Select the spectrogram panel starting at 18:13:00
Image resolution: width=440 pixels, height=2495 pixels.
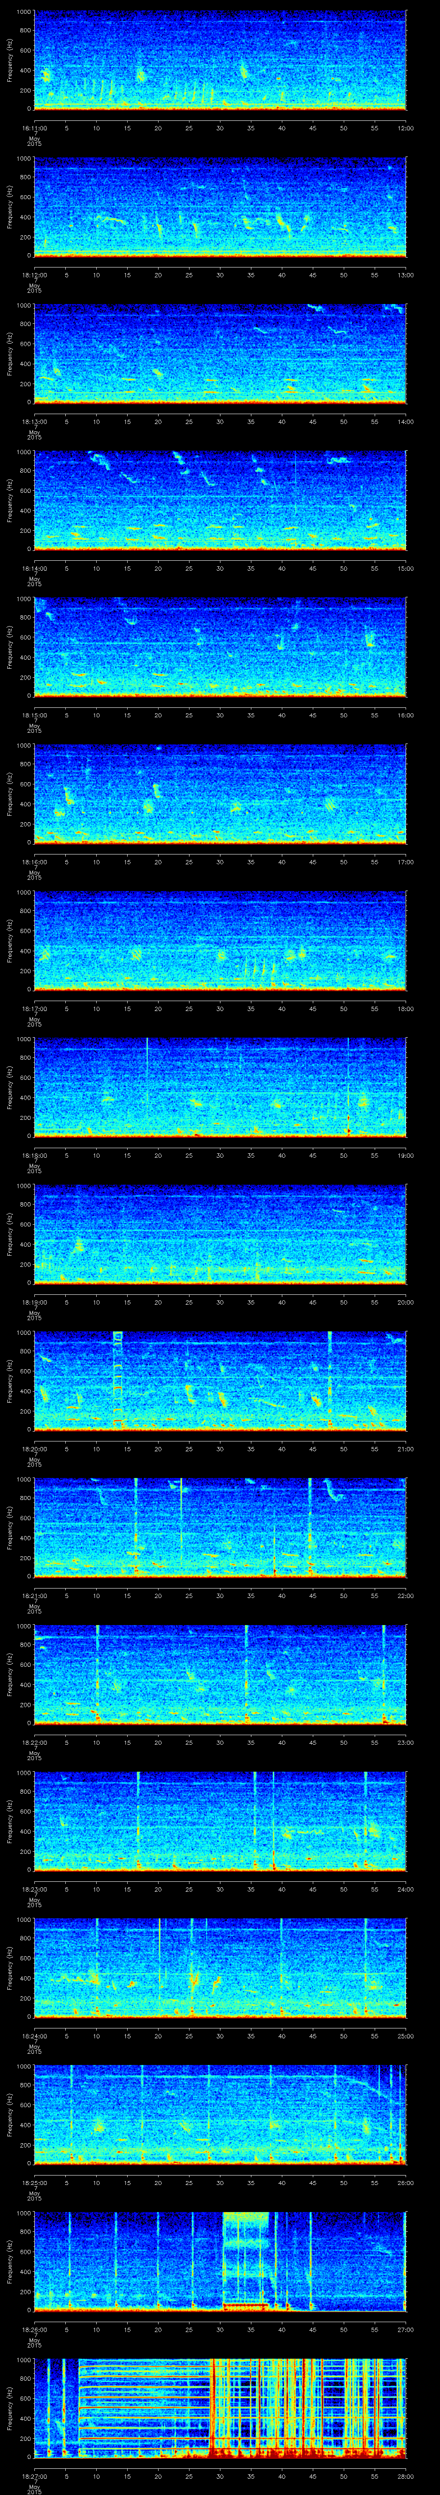point(220,354)
